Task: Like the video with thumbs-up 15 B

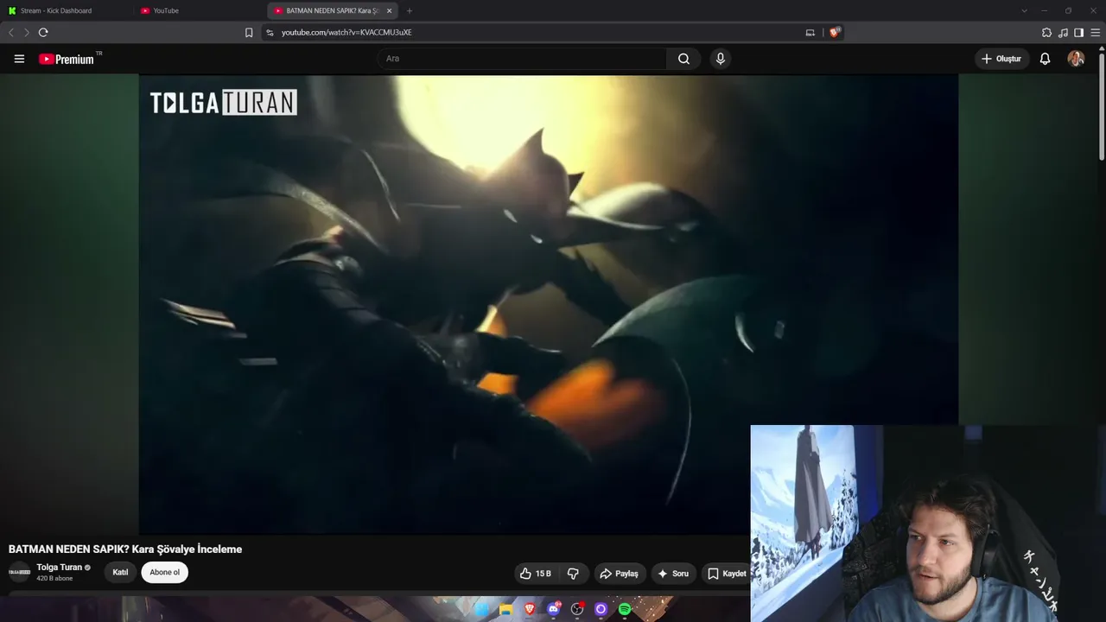Action: click(535, 574)
